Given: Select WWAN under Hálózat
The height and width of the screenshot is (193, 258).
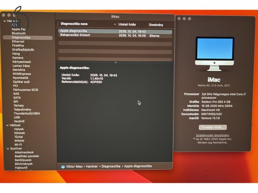Looking at the screenshot, I should pos(19,141).
